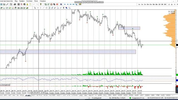This screenshot has height=100, width=178.
Task: Click the first chart-type icon in second toolbar
Action: click(x=1, y=8)
